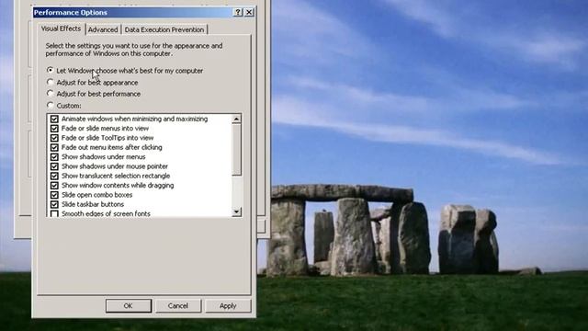Toggle Show window contents while dragging
588x331 pixels.
[54, 186]
